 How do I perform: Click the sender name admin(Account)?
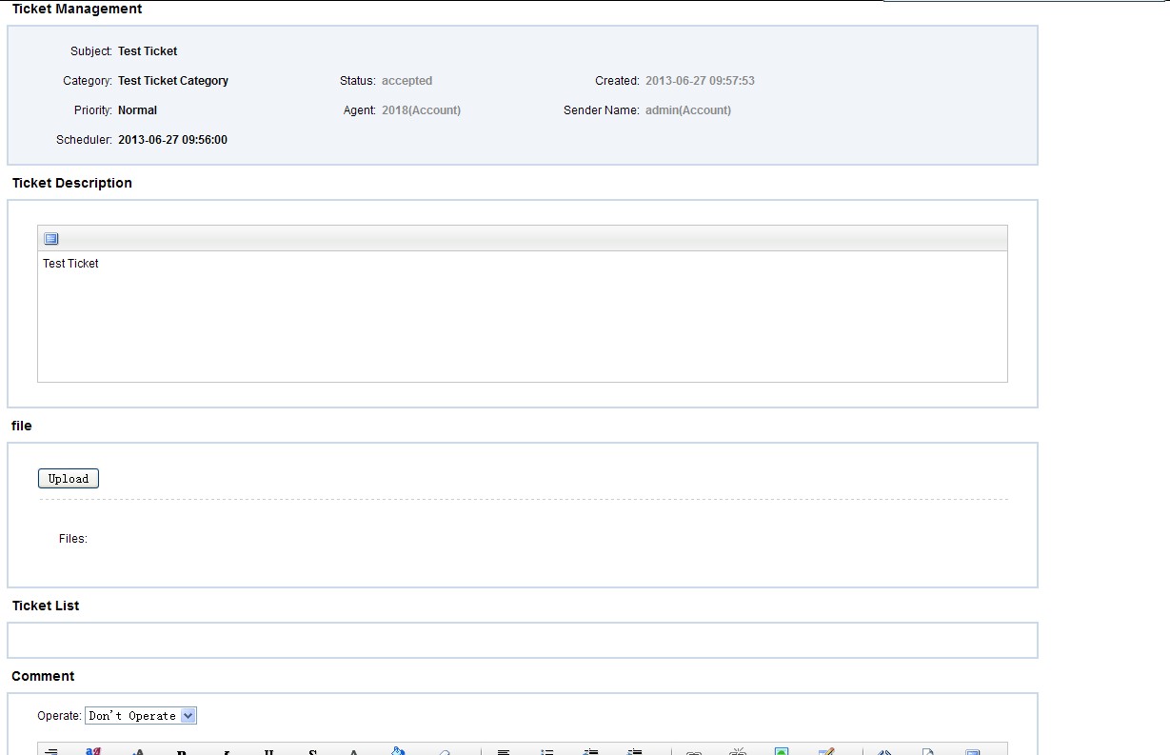coord(688,110)
